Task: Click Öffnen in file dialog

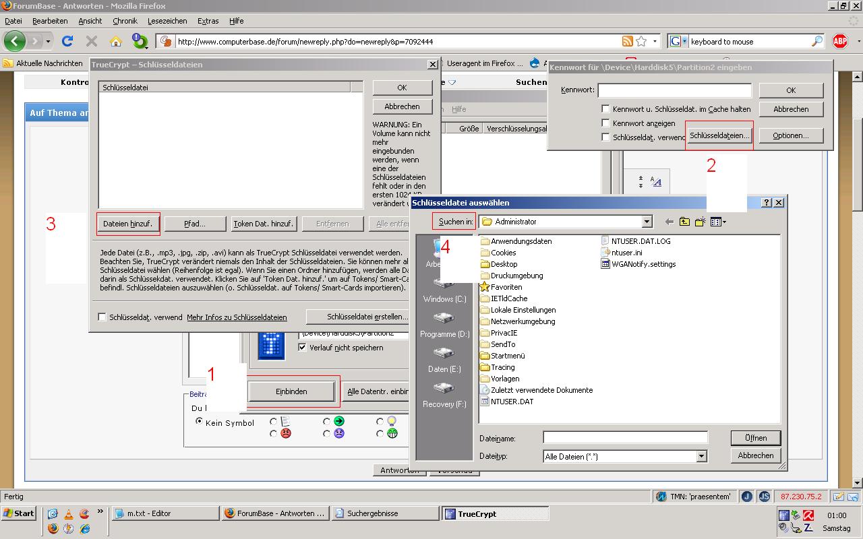Action: point(756,438)
